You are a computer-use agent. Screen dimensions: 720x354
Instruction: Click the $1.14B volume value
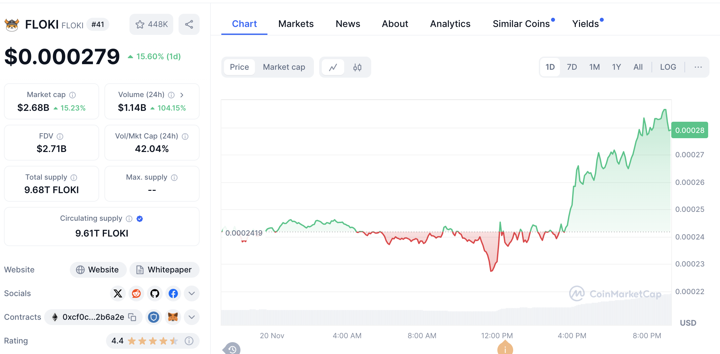[x=132, y=108]
